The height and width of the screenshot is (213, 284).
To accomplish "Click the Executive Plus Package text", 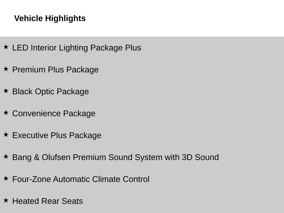I will point(57,135).
